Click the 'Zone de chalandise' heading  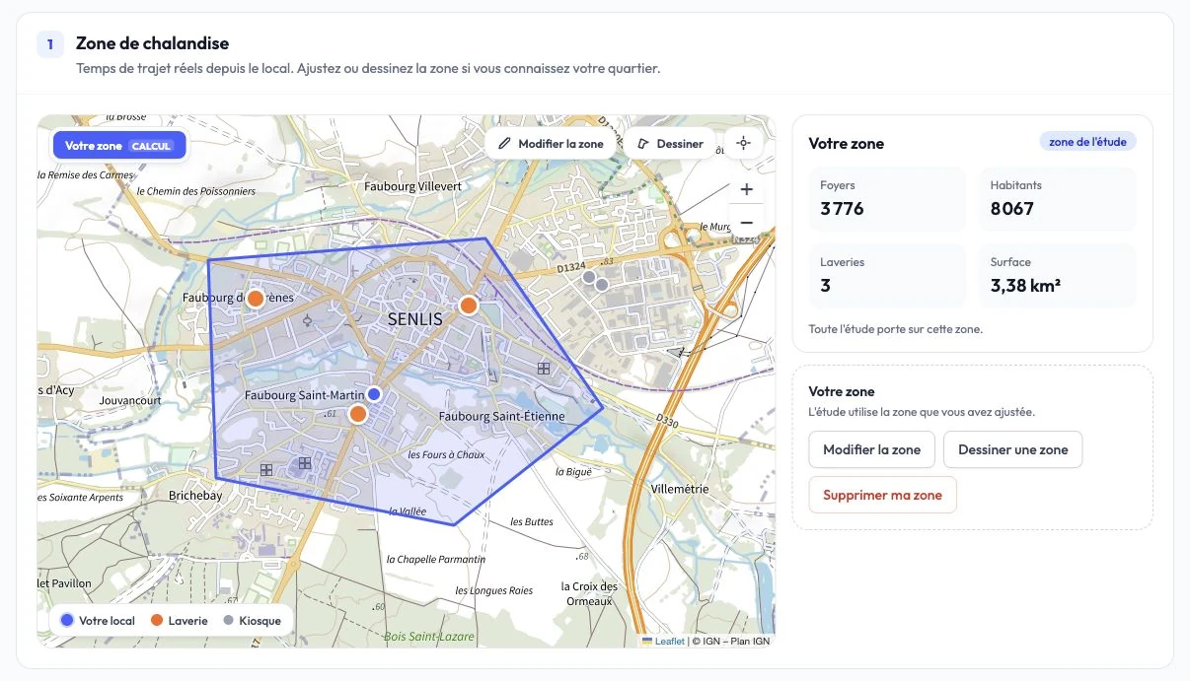click(x=152, y=43)
